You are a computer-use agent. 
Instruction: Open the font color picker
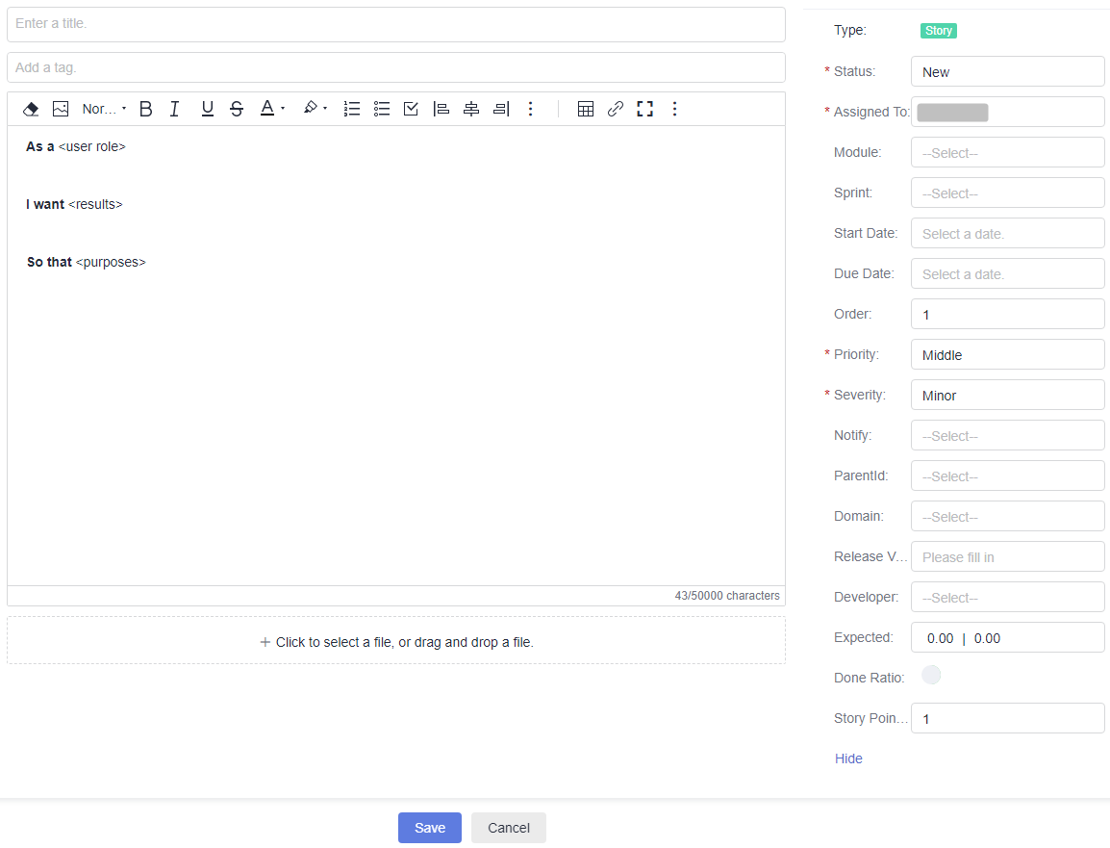[272, 109]
